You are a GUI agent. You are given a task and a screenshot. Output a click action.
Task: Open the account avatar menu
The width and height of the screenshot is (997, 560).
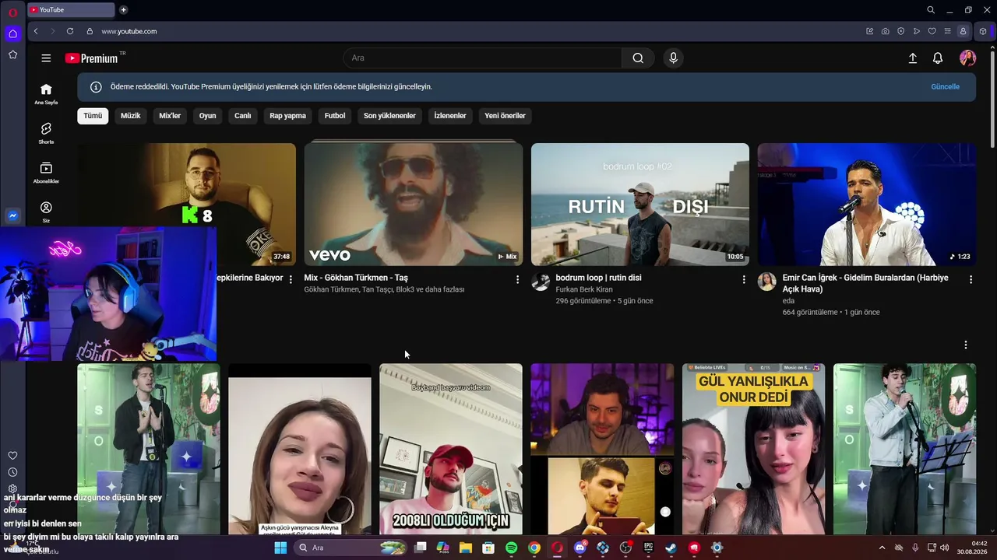[x=967, y=58]
